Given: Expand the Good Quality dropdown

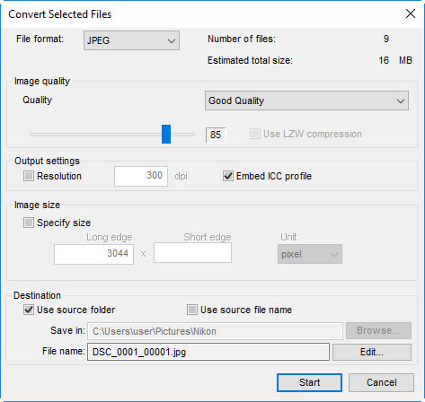Looking at the screenshot, I should click(x=306, y=100).
